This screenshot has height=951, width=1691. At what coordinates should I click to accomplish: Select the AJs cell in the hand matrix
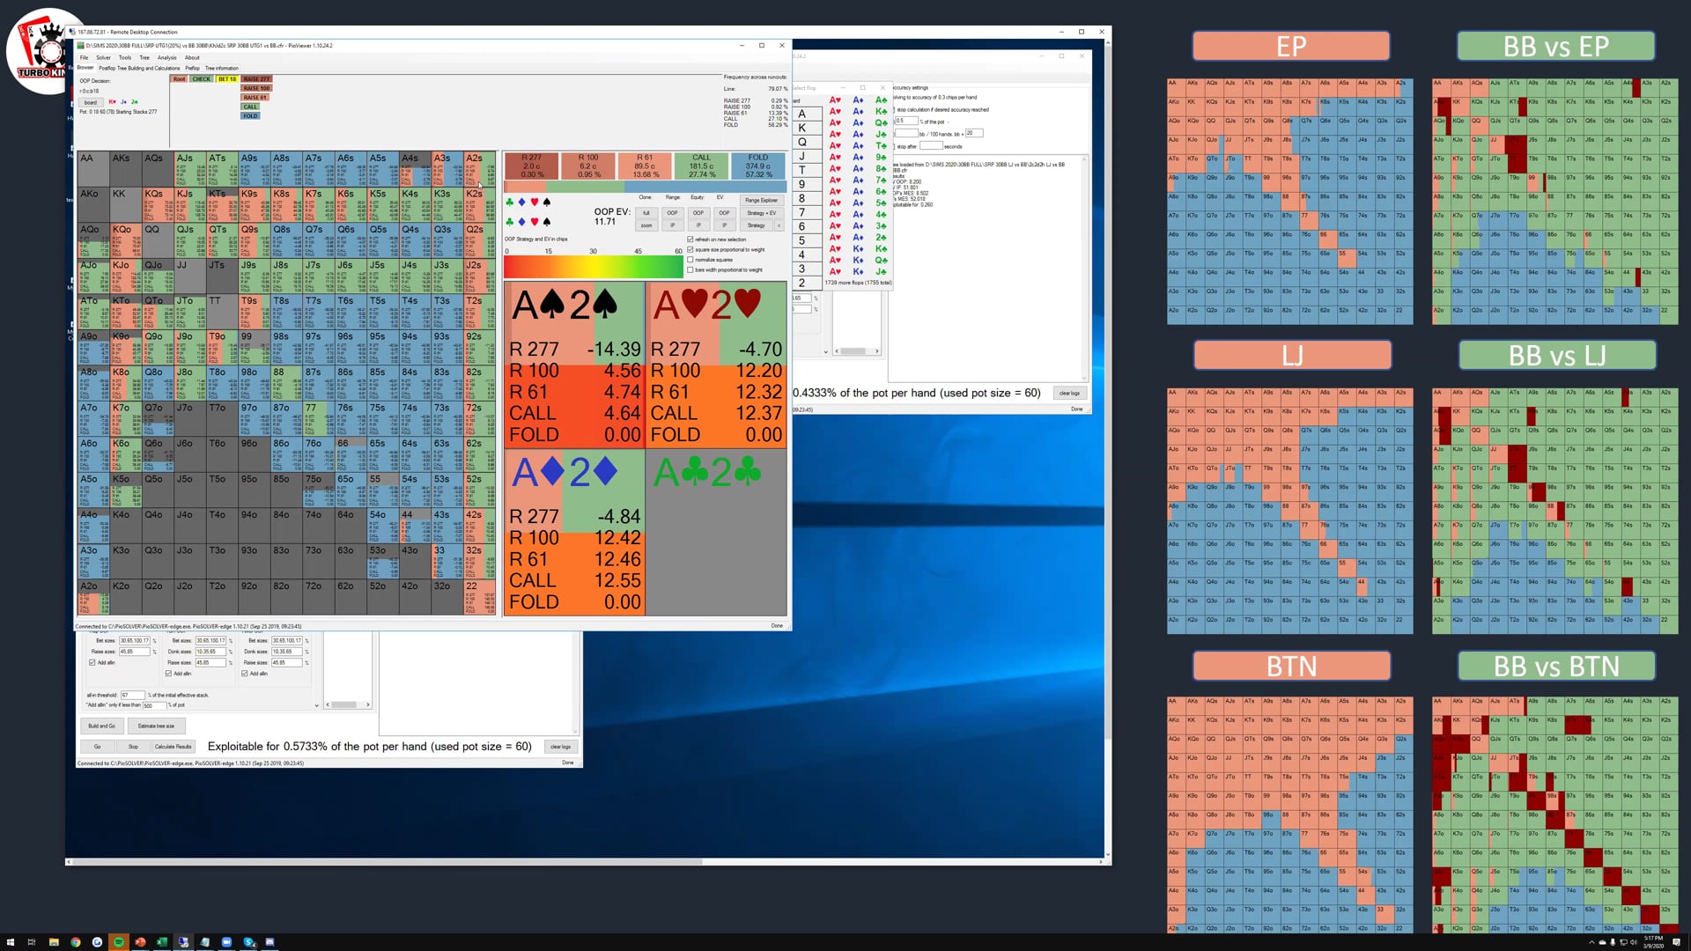point(189,169)
